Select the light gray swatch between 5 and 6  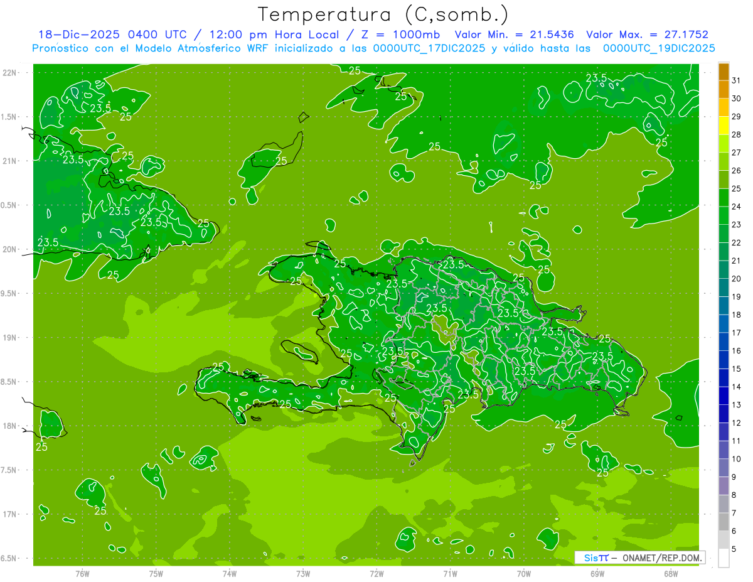[724, 540]
